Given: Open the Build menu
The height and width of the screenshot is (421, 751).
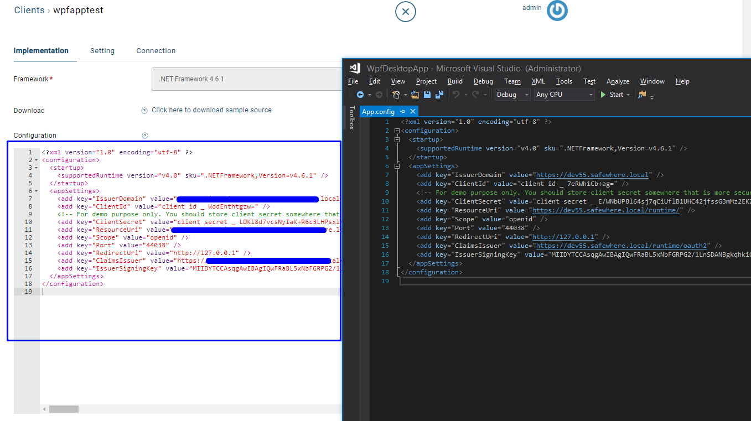Looking at the screenshot, I should click(455, 81).
